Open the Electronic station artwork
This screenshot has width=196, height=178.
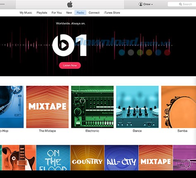92,107
